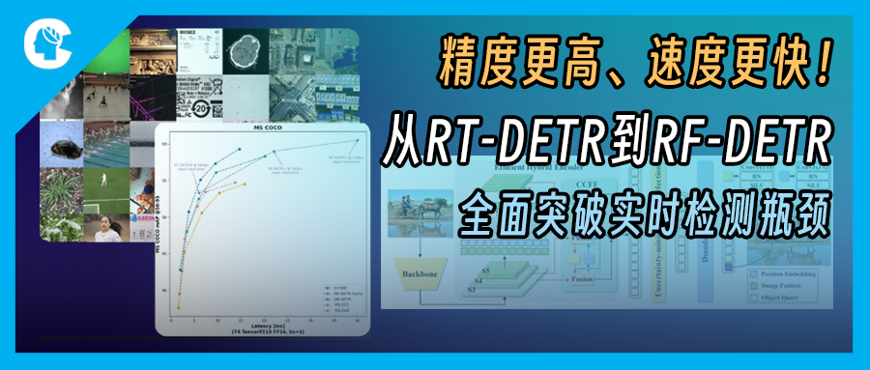Click the horse carriage input image
Viewport: 870px width, 370px height.
tap(420, 214)
